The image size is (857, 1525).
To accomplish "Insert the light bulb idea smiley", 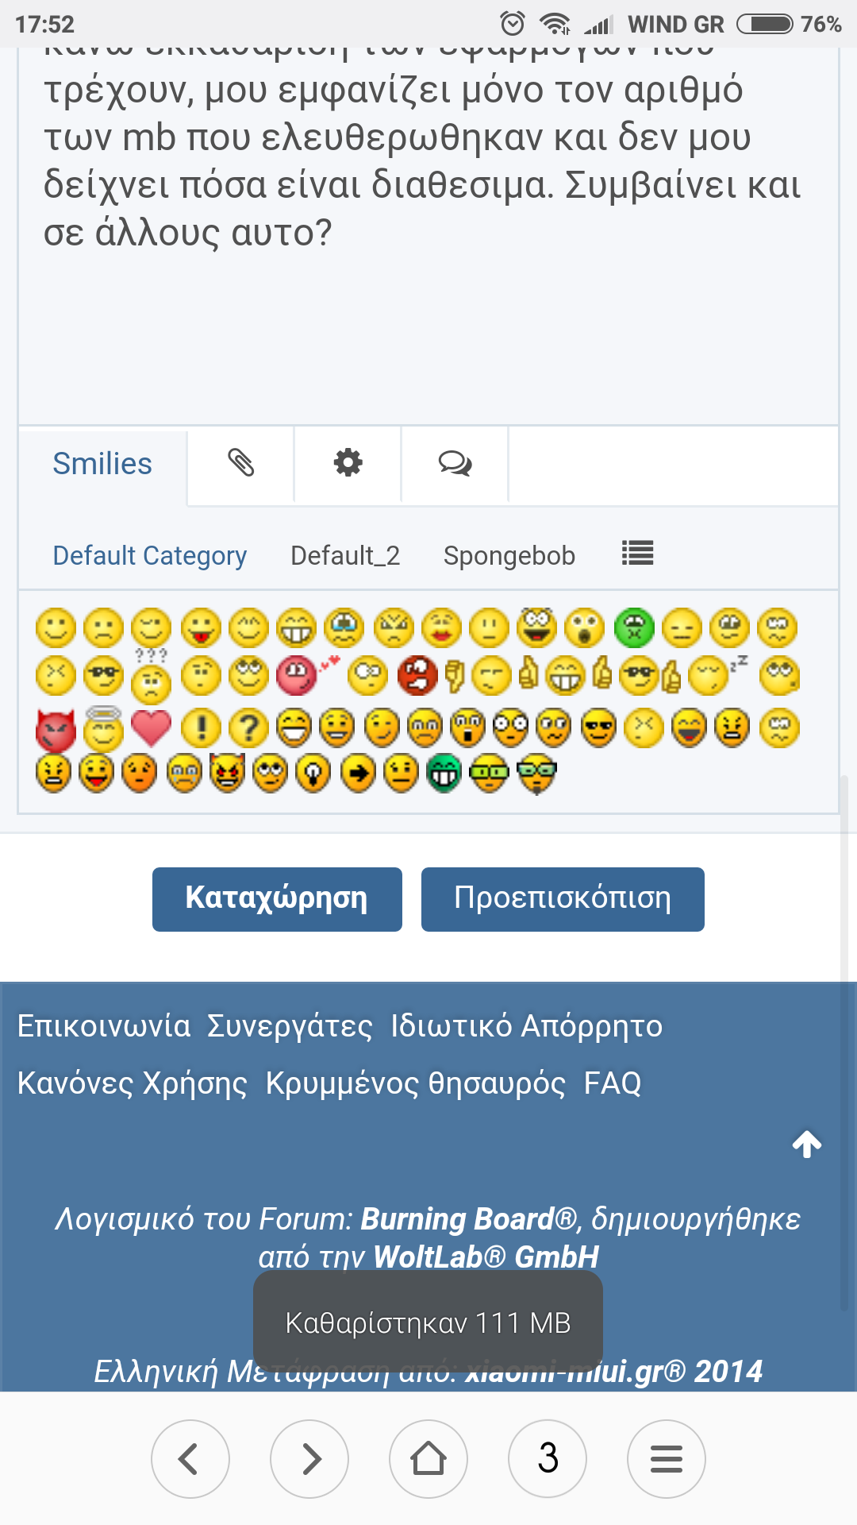I will [313, 774].
